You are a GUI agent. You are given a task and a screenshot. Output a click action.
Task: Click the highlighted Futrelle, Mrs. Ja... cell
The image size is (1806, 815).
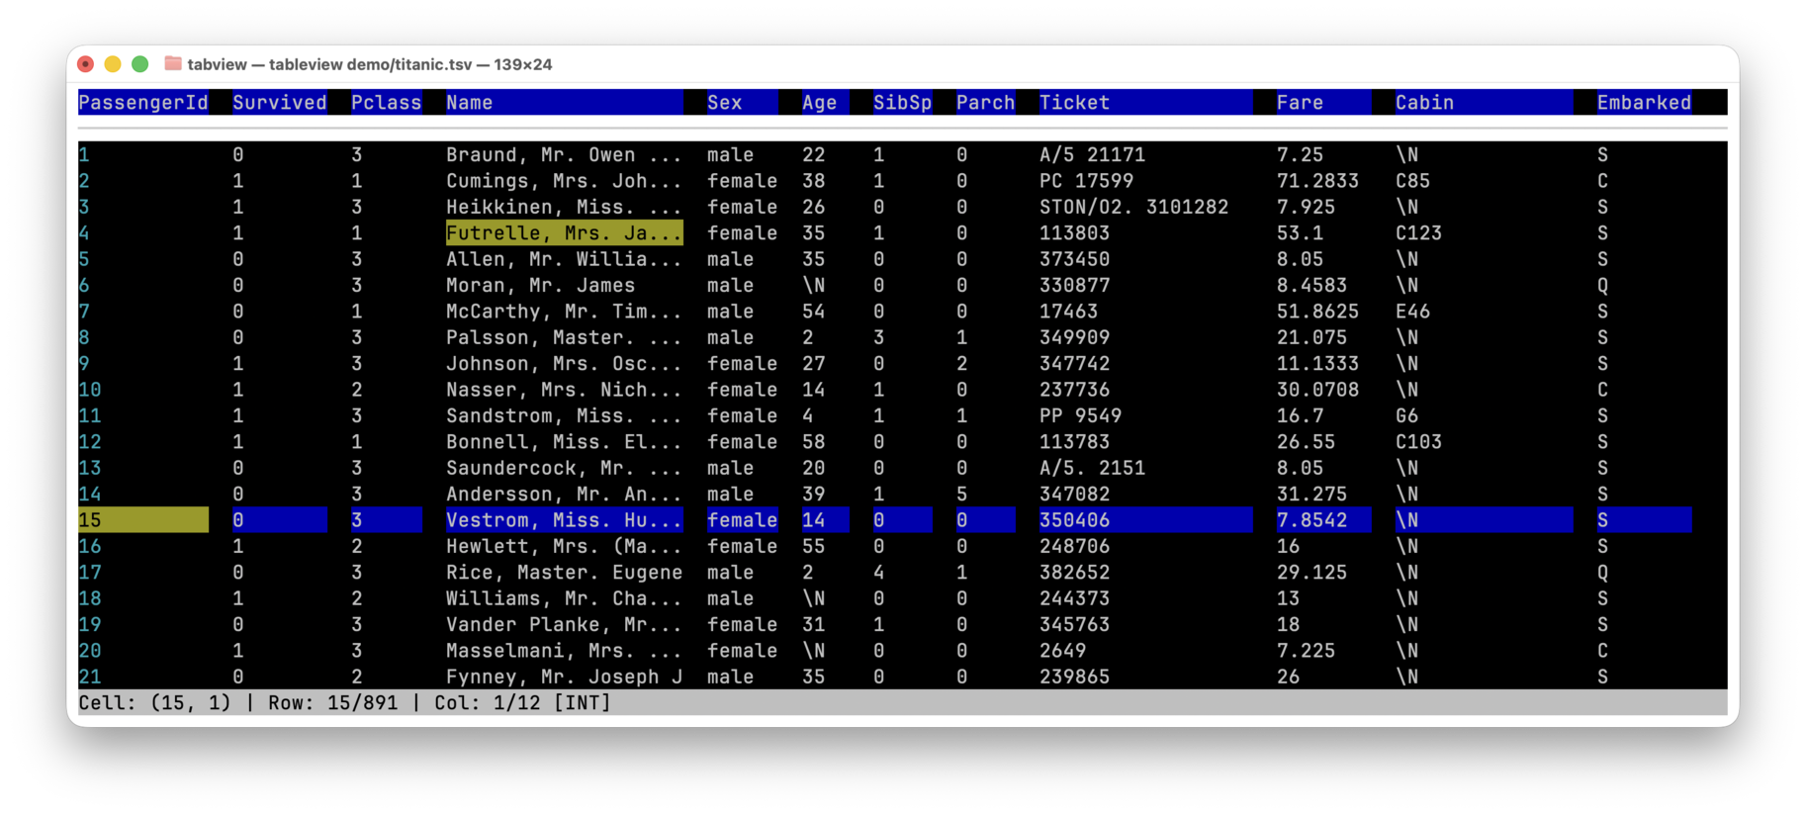[564, 233]
